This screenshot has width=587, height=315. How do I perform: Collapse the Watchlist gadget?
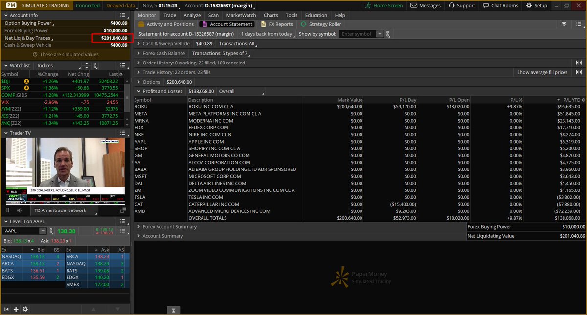pyautogui.click(x=5, y=65)
